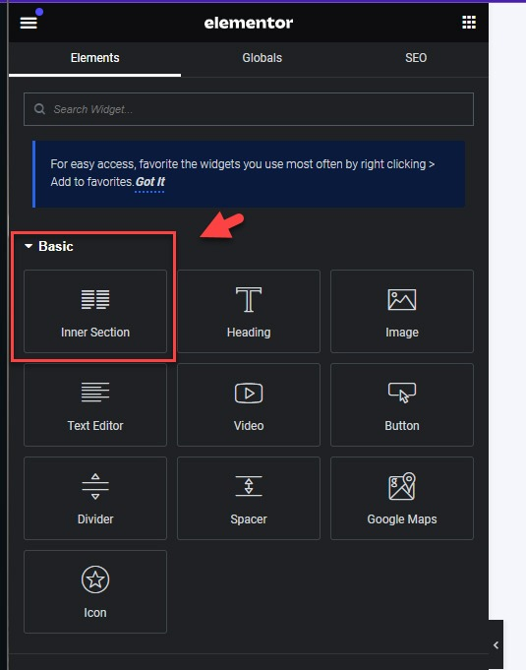This screenshot has width=526, height=670.
Task: Select the Image widget
Action: [x=402, y=311]
